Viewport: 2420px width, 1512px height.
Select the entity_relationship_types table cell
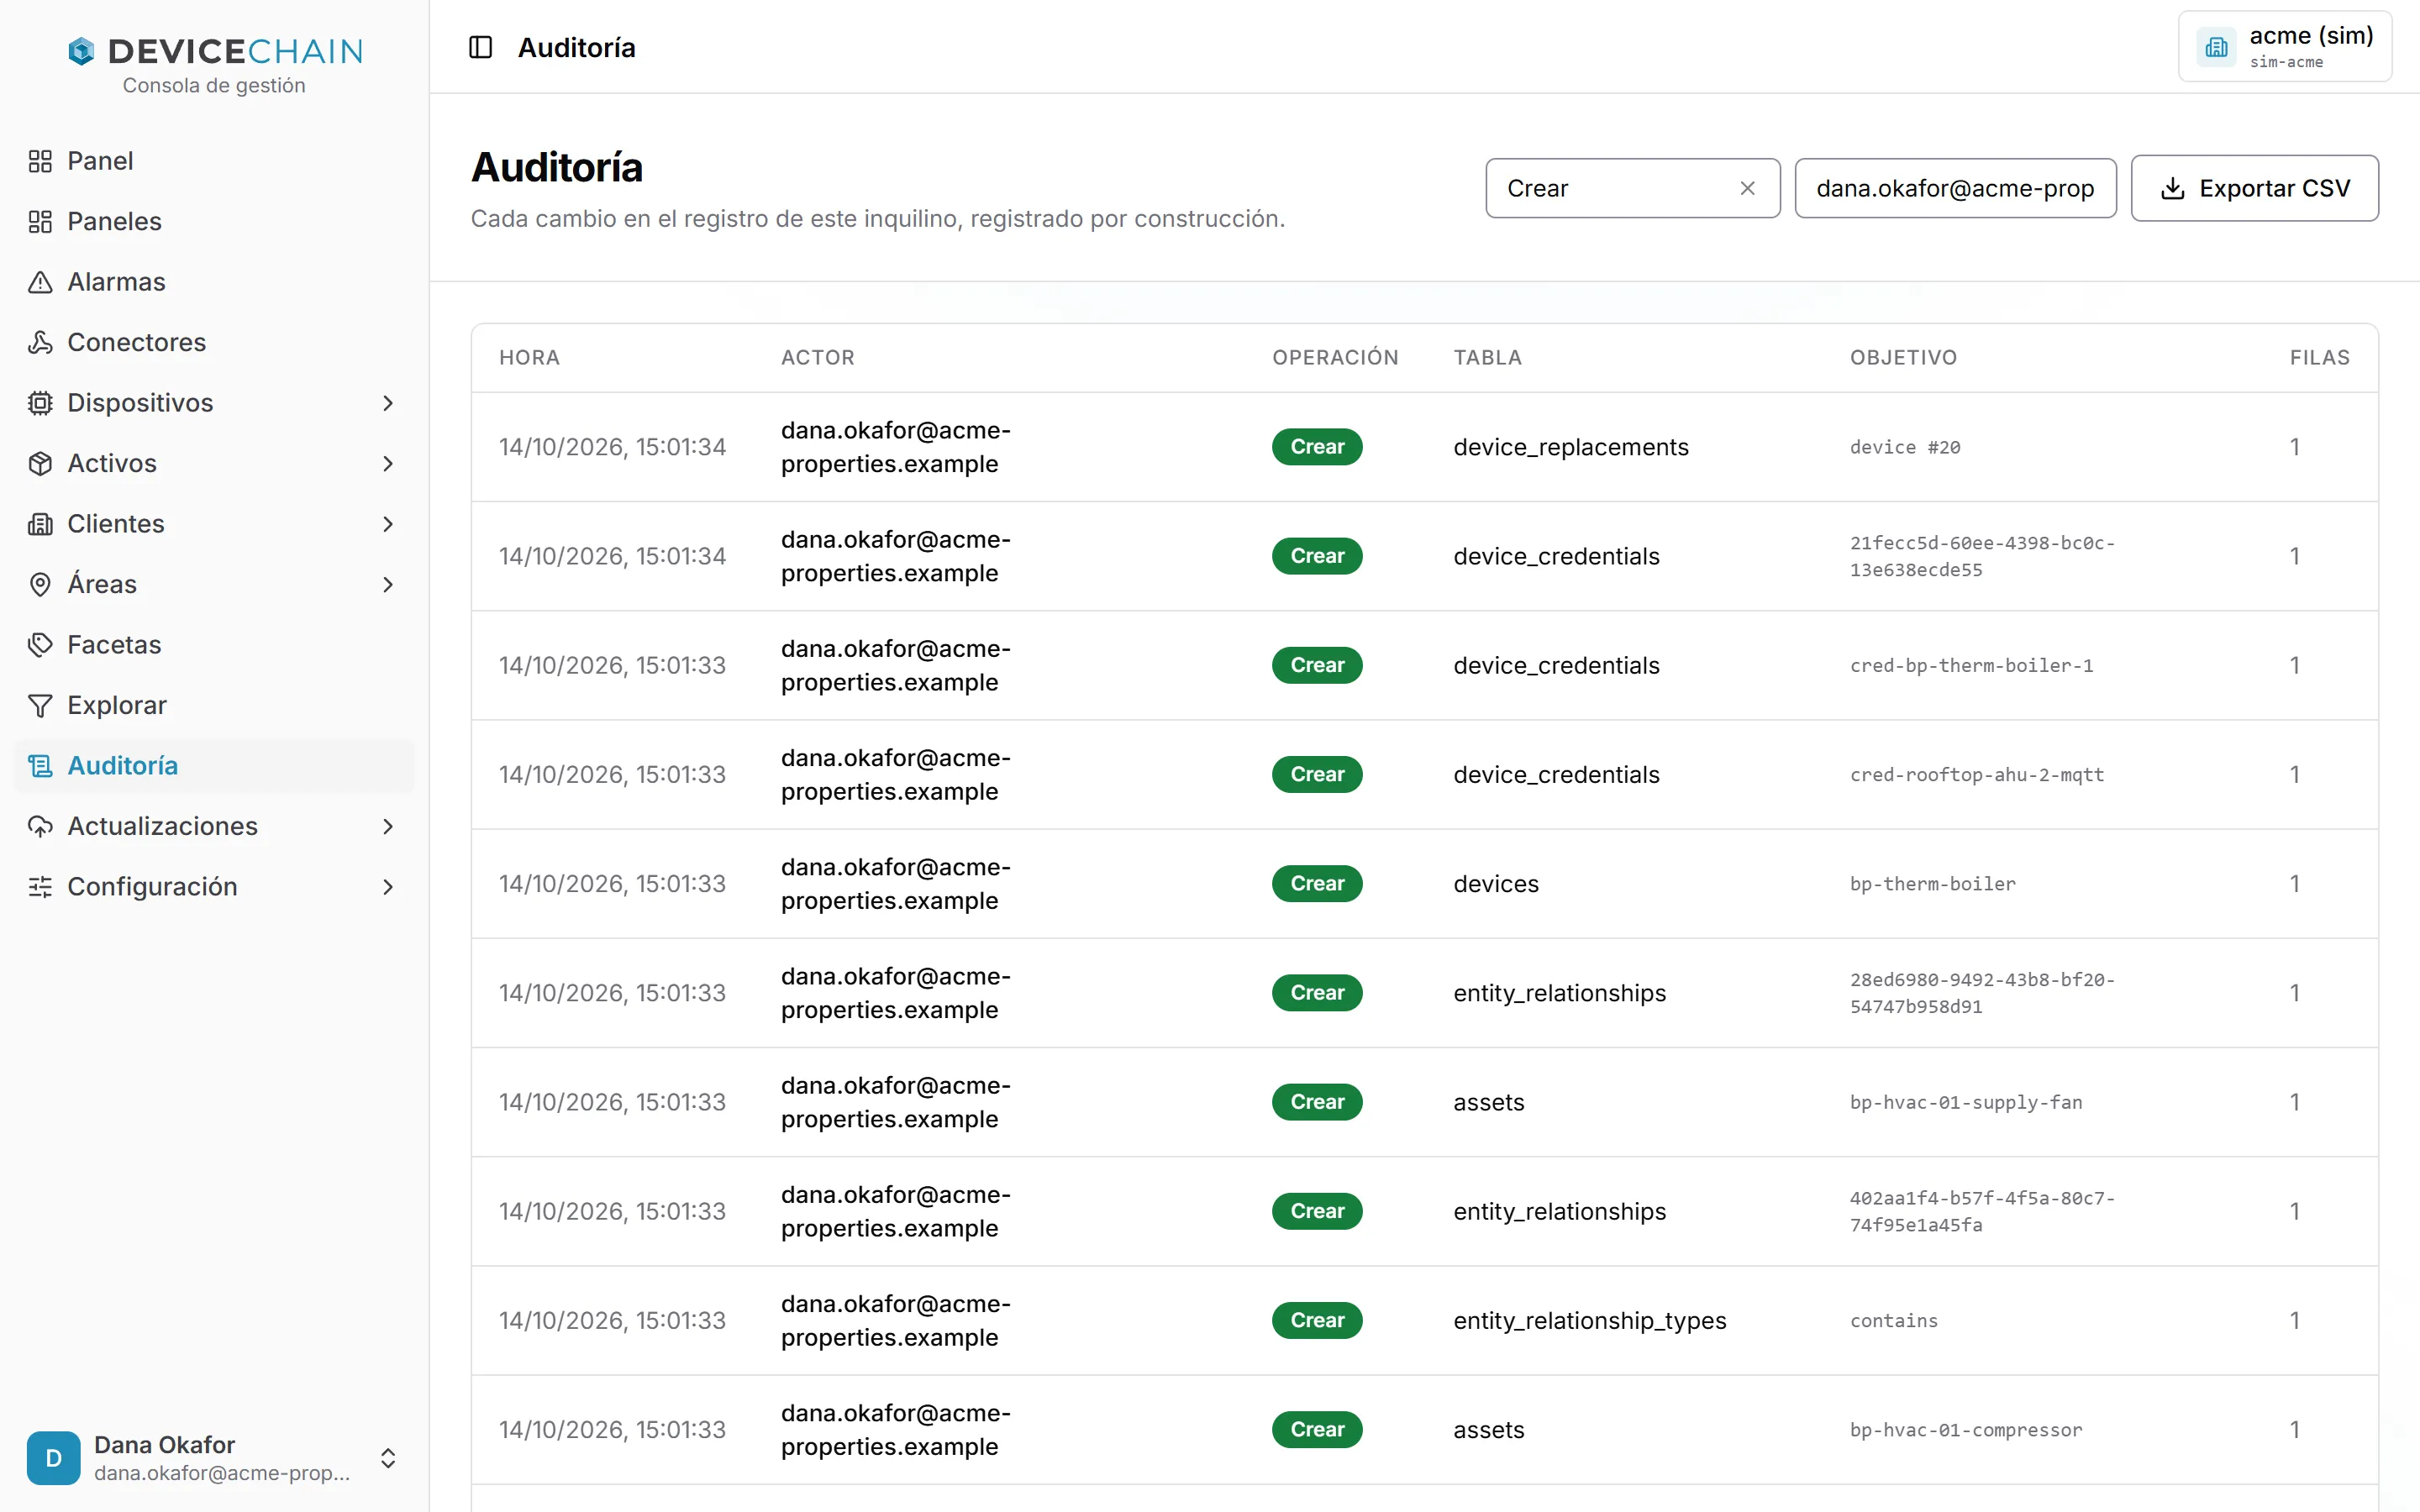click(x=1590, y=1320)
